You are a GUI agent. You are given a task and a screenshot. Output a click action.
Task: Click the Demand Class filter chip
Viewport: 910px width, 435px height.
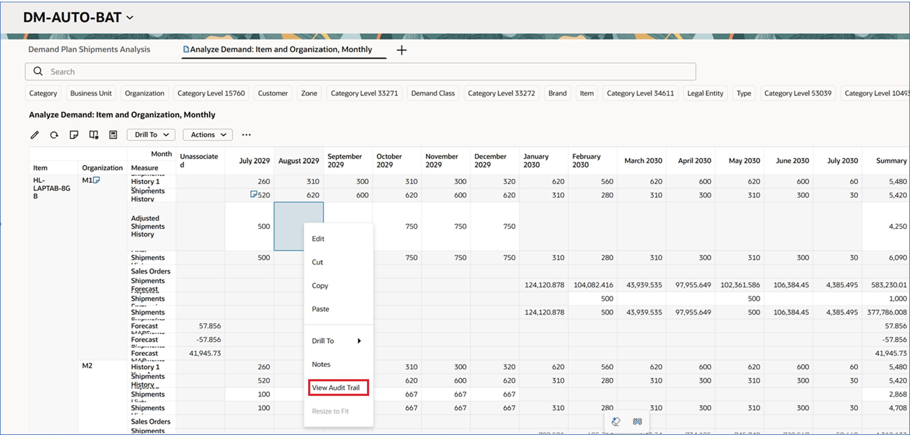click(432, 93)
